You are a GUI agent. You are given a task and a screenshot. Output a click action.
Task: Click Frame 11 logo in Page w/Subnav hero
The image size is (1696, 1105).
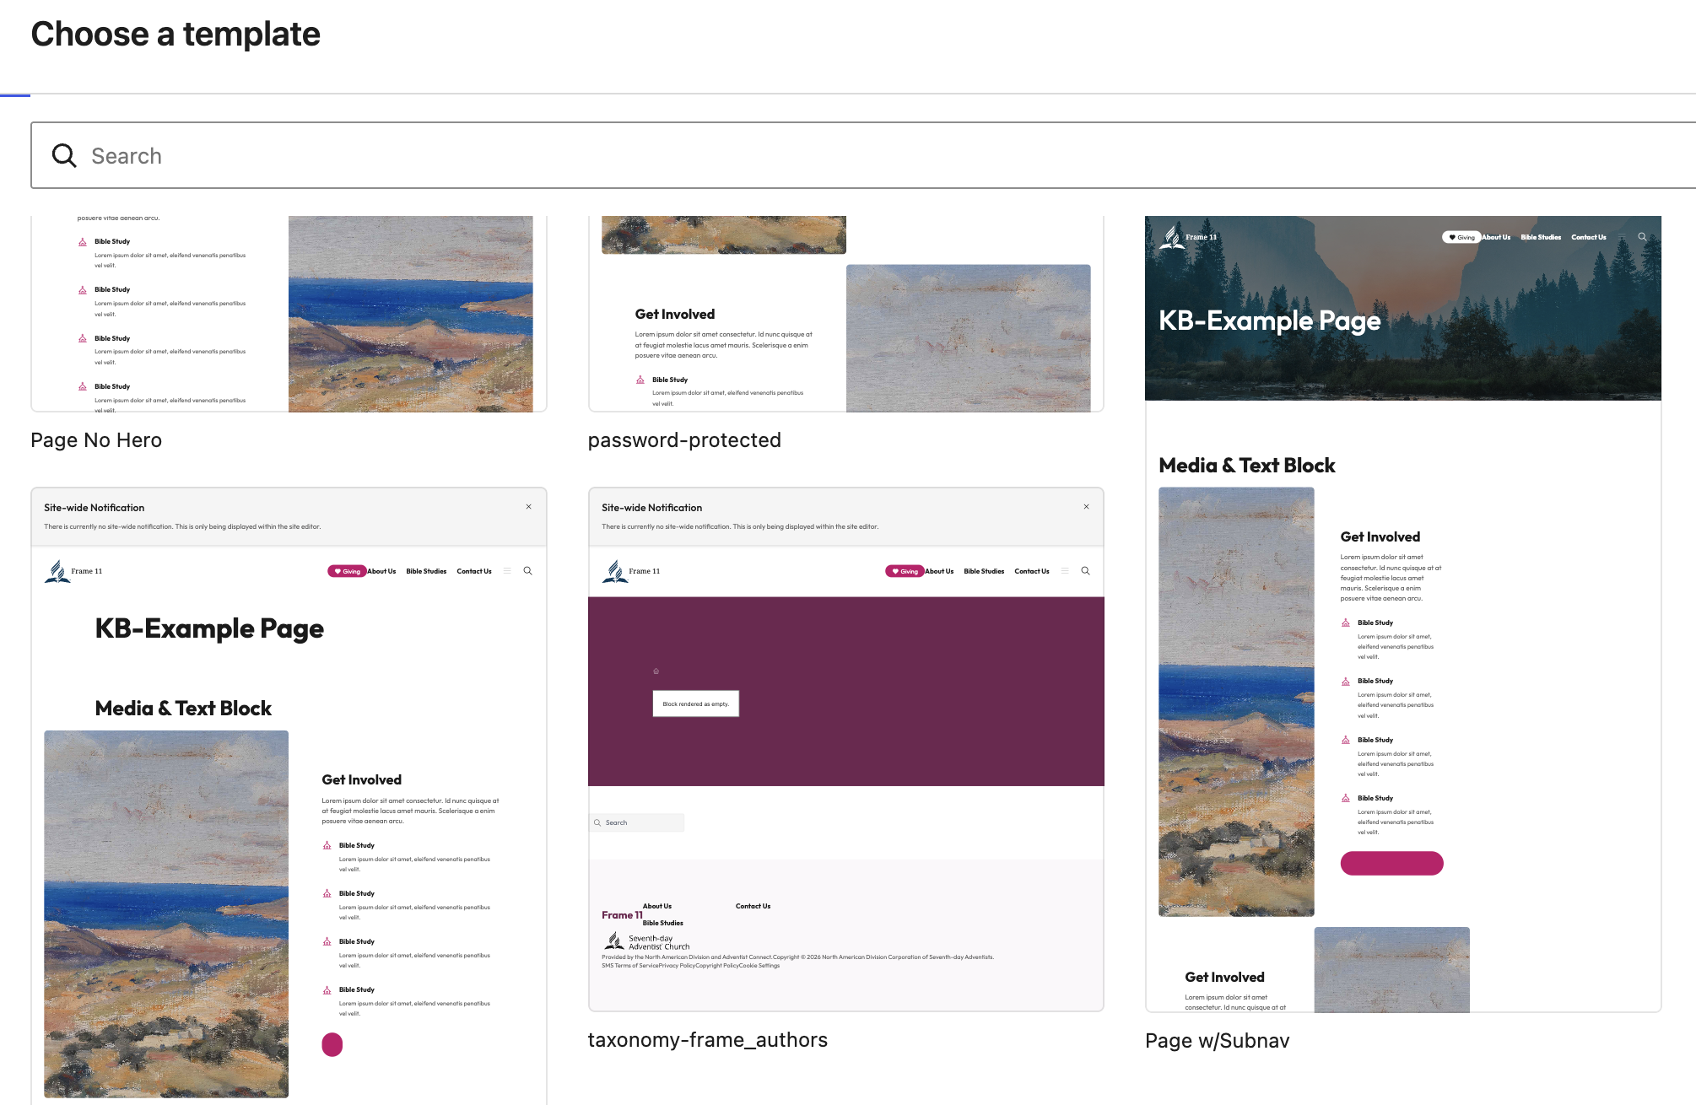click(1188, 237)
